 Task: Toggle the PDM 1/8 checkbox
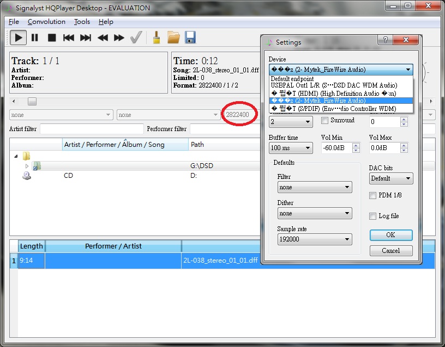pyautogui.click(x=372, y=196)
